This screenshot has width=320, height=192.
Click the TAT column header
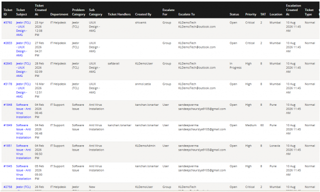coord(263,14)
